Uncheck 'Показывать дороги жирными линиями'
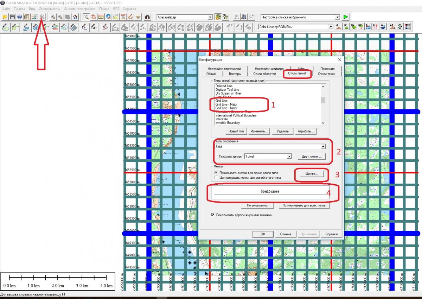Screen dimensions: 422x299 [x=213, y=215]
